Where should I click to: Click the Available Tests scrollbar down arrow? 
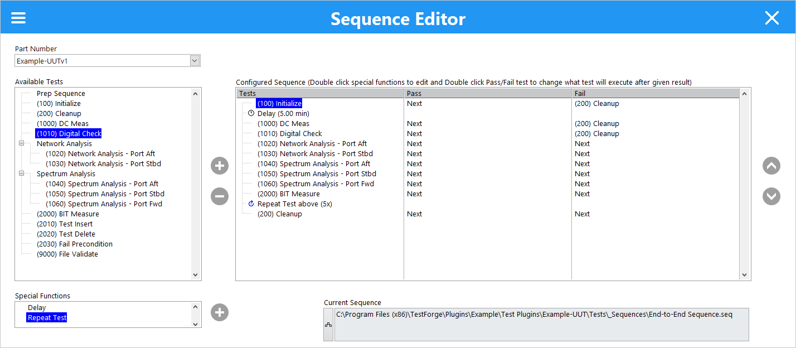click(196, 275)
